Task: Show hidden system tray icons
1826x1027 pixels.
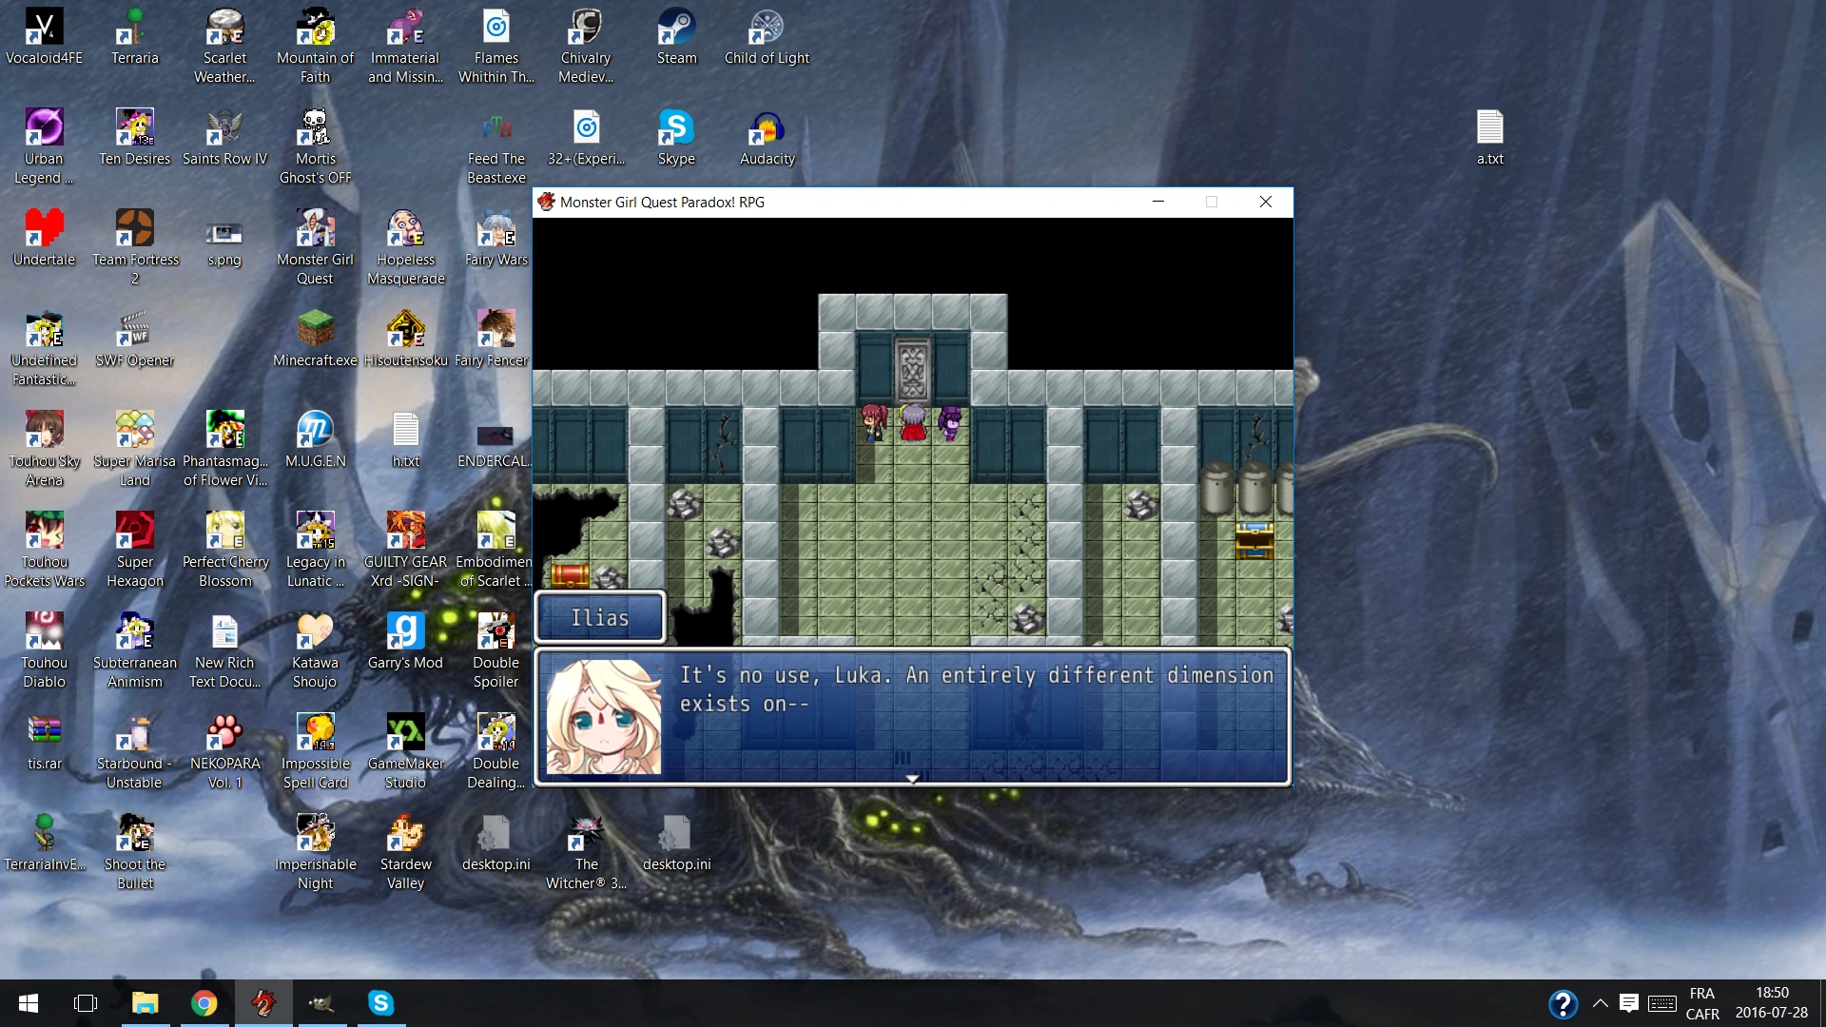Action: coord(1601,1003)
